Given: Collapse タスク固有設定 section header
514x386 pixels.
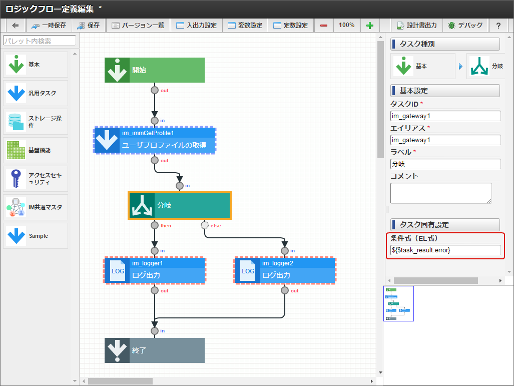Looking at the screenshot, I should (445, 225).
